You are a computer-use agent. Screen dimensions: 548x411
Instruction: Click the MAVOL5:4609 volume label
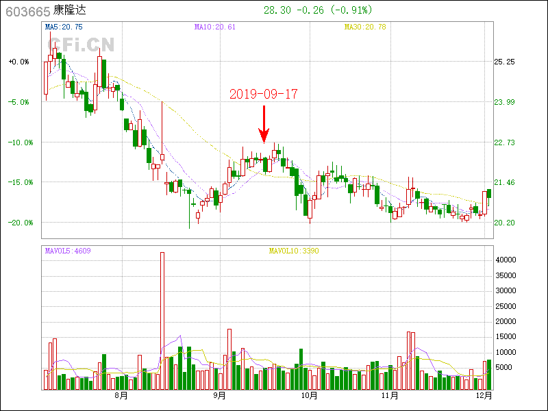click(68, 251)
